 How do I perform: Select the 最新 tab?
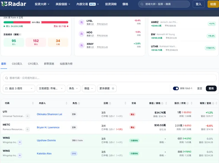tap(4, 64)
